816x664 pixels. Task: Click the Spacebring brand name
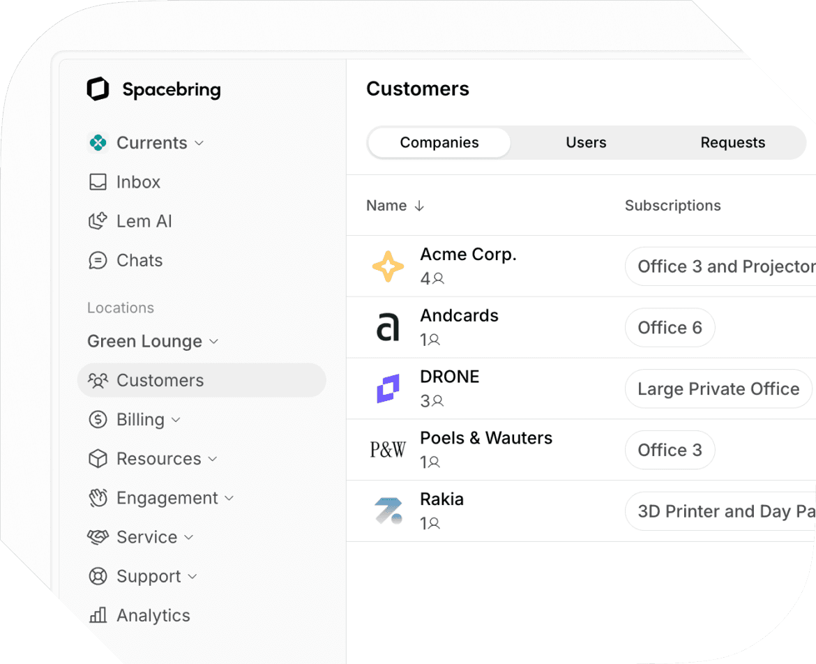172,90
